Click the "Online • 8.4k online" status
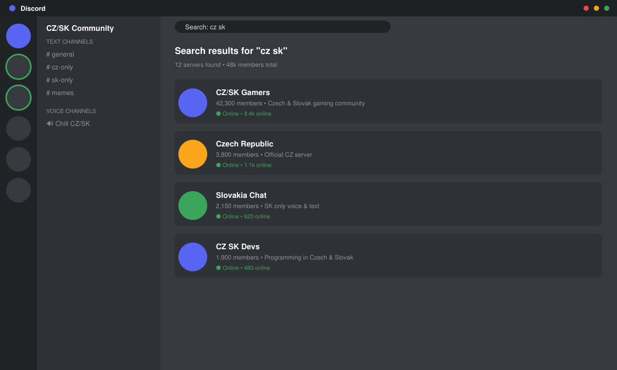The image size is (617, 370). click(244, 114)
